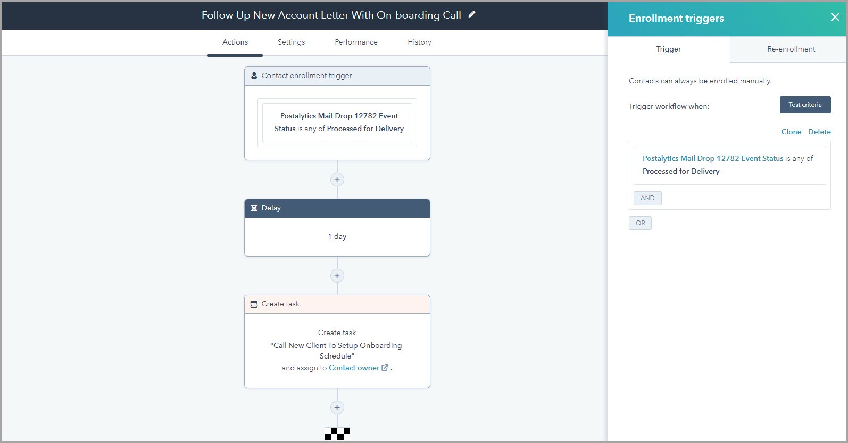Add an OR condition group
Image resolution: width=848 pixels, height=443 pixels.
pyautogui.click(x=640, y=223)
